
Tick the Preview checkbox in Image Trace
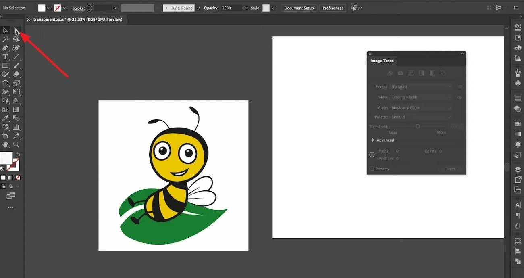coord(372,169)
